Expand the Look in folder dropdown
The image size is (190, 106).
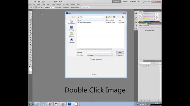(103, 17)
